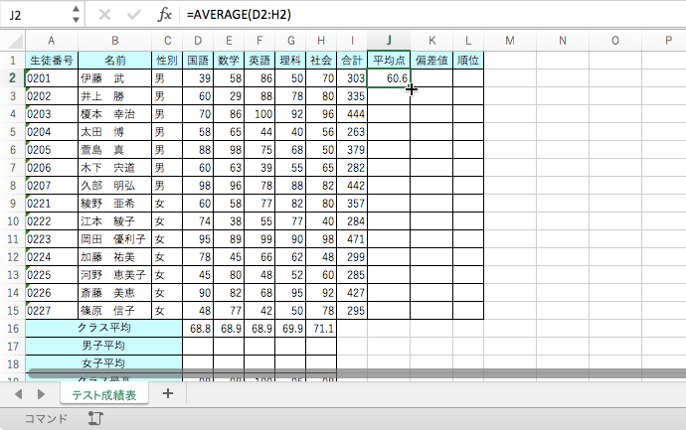The image size is (686, 430).
Task: Click the 性別 header cell
Action: click(167, 61)
